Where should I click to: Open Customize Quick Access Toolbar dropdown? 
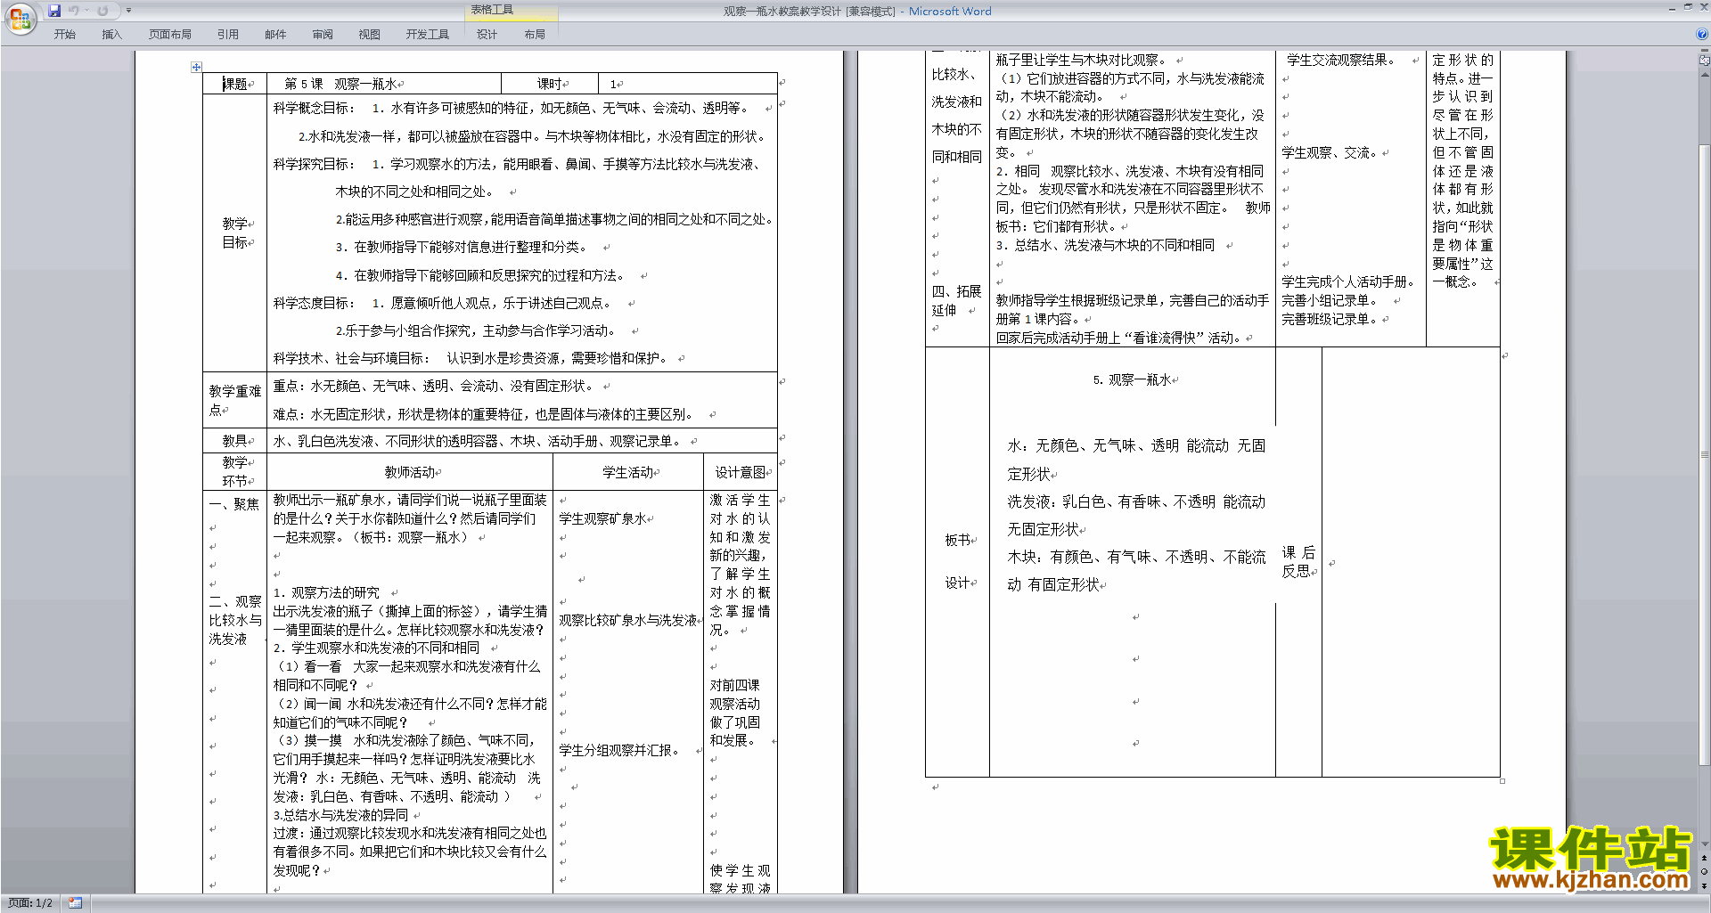click(129, 11)
